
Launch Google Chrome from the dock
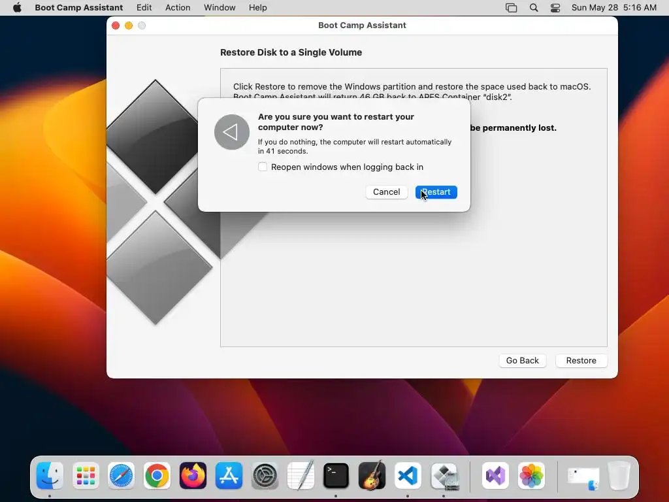point(157,475)
